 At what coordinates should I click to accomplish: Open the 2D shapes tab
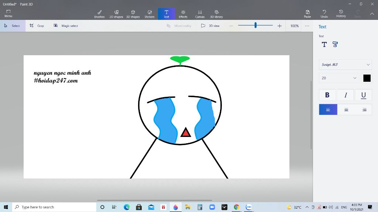[116, 14]
